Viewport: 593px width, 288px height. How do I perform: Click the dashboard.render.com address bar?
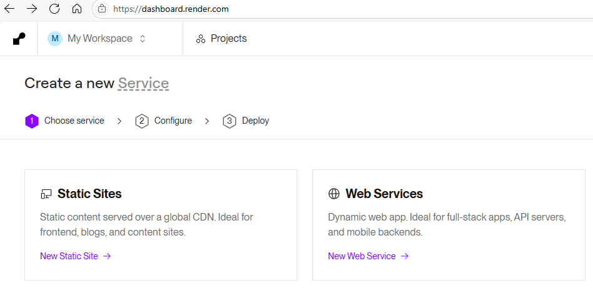[340, 9]
